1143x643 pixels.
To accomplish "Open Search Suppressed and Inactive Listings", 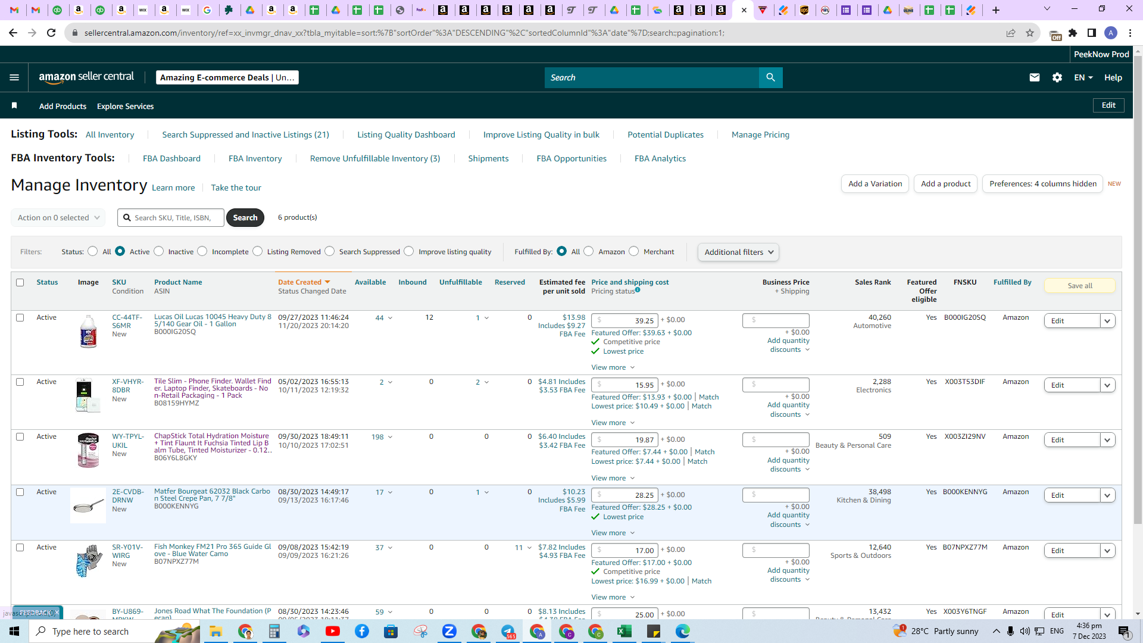I will [245, 135].
